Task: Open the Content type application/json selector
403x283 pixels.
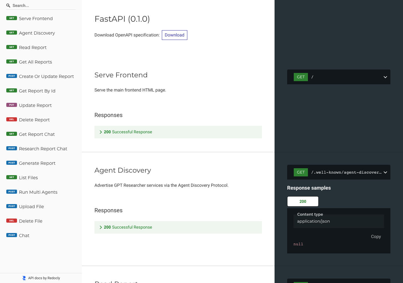Action: pos(339,221)
